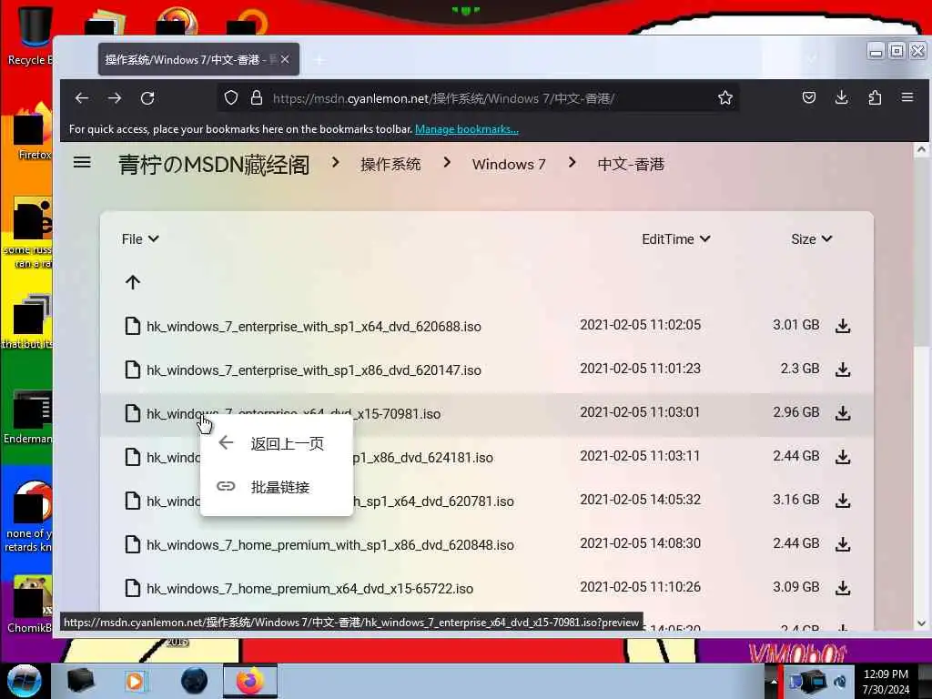Click the Manage bookmarks link

[x=467, y=129]
